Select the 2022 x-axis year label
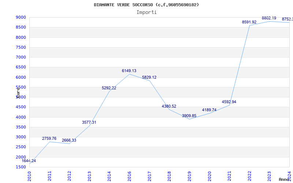293x183 pixels. coord(249,176)
